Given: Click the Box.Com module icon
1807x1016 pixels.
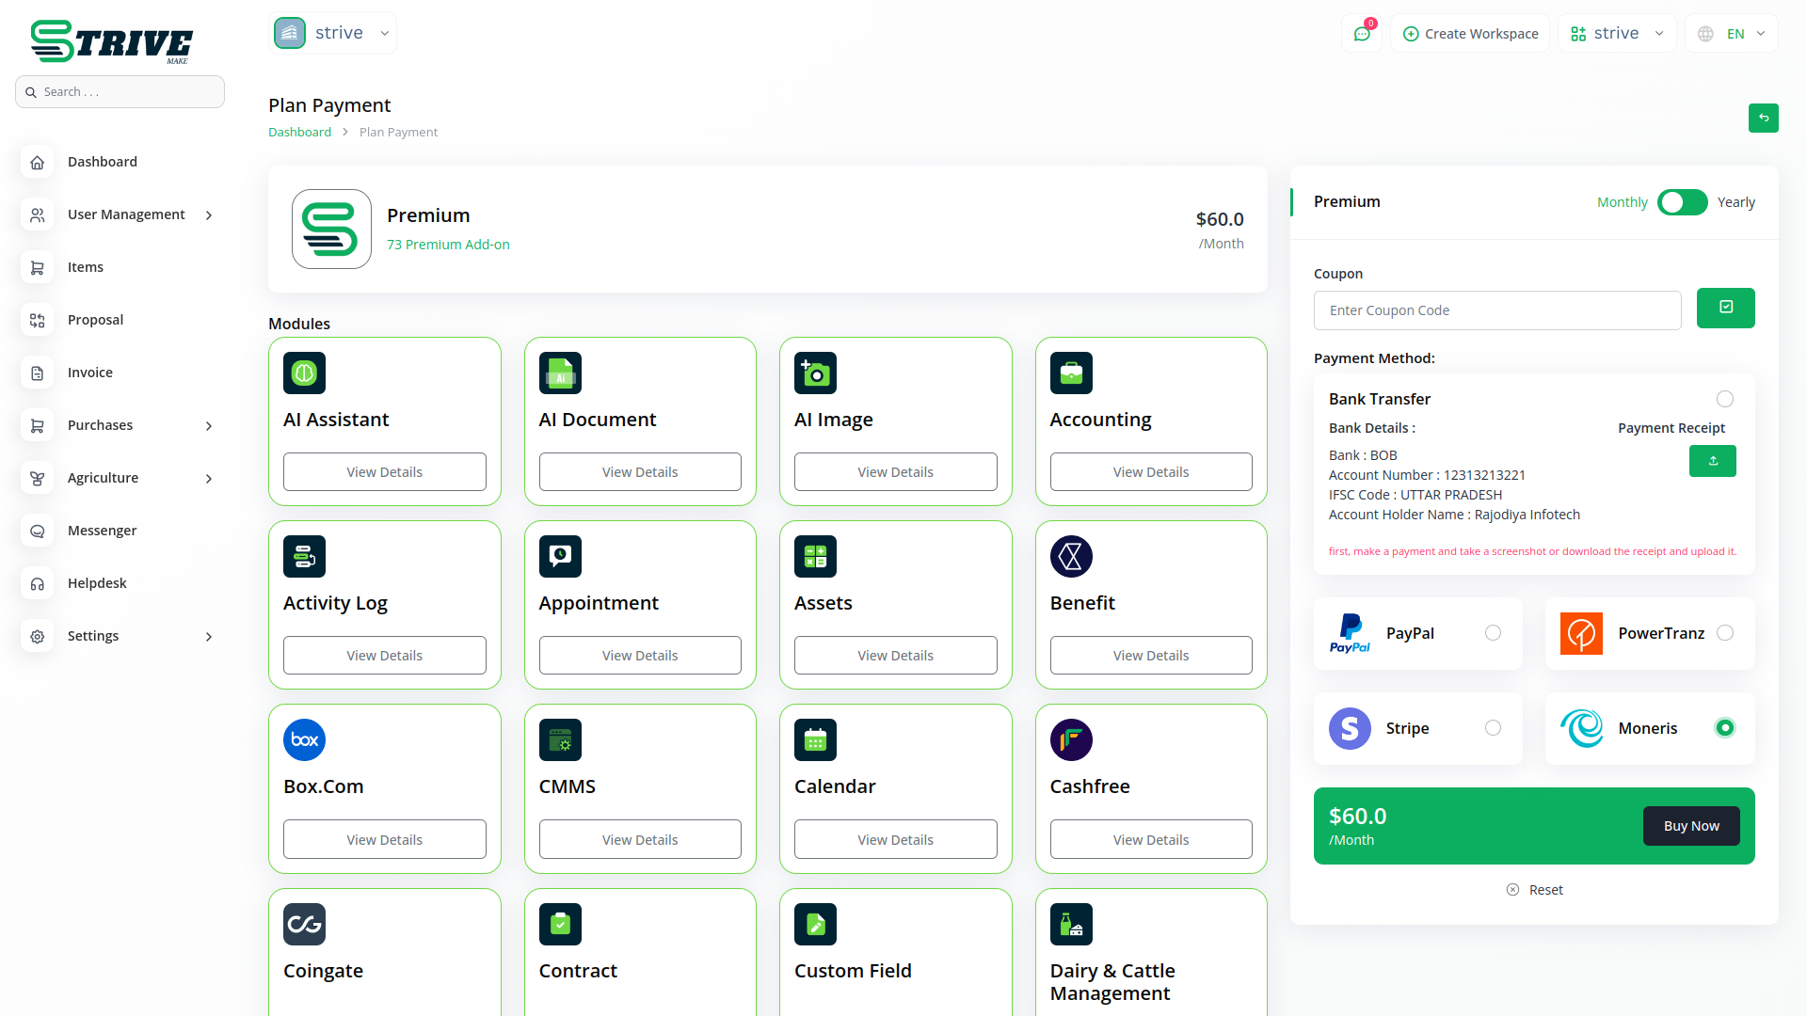Looking at the screenshot, I should [x=304, y=740].
